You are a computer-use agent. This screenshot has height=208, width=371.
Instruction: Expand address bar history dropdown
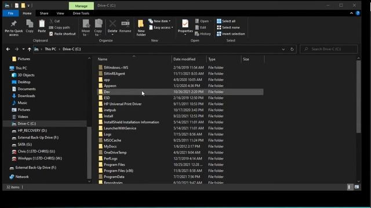click(x=283, y=49)
